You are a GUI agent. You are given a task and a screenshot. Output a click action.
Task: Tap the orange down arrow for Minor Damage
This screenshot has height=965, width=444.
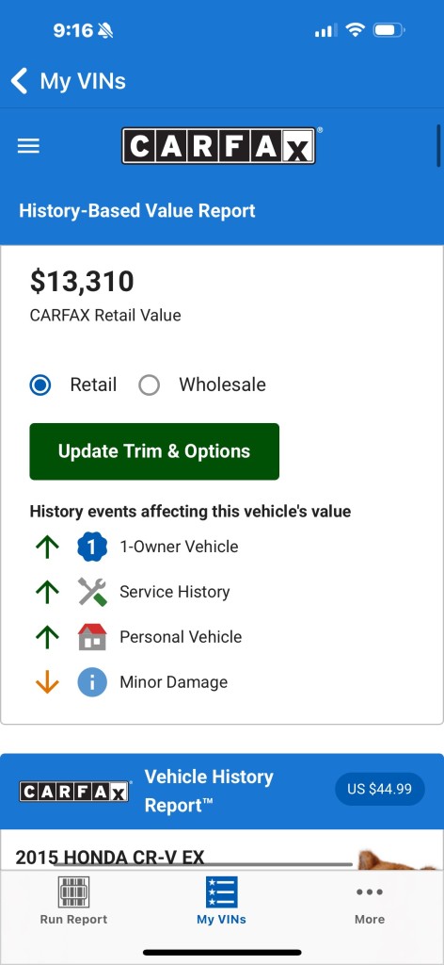[47, 682]
